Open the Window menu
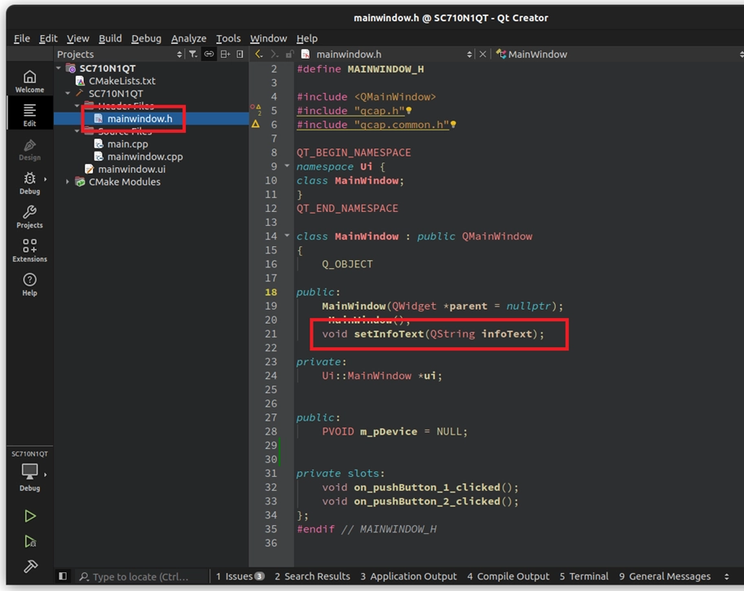Image resolution: width=744 pixels, height=591 pixels. [x=268, y=38]
